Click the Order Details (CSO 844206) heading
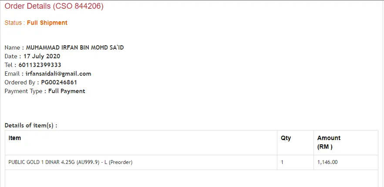 [54, 7]
